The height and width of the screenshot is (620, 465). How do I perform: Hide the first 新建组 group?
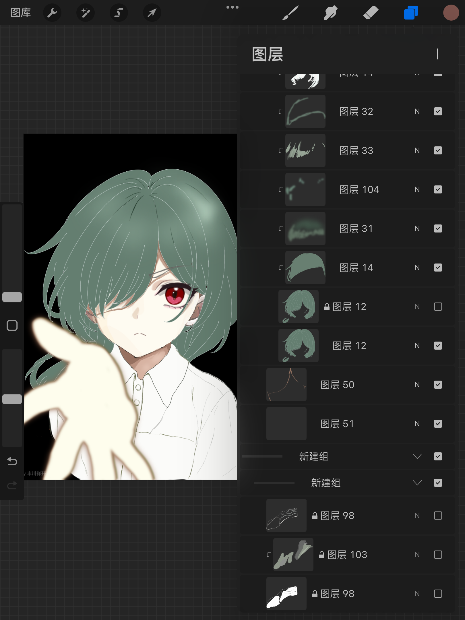(438, 456)
